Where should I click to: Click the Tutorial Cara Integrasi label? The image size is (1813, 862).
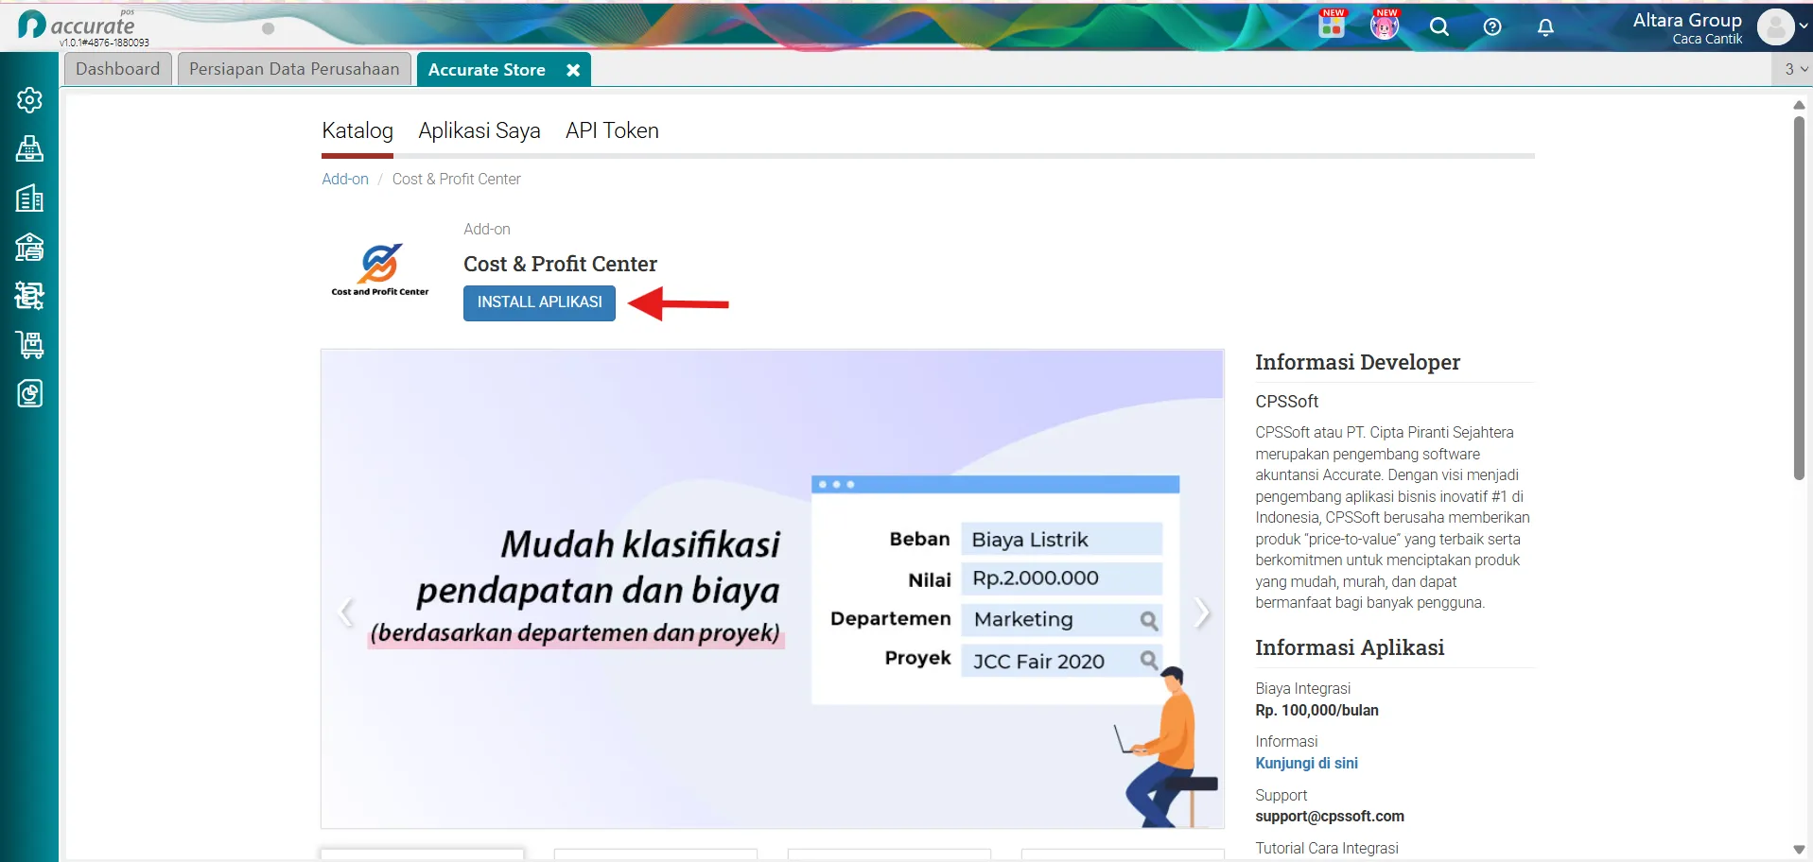pos(1326,848)
